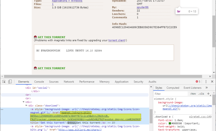The width and height of the screenshot is (216, 131).
Task: Open the Sources tab
Action: click(54, 82)
